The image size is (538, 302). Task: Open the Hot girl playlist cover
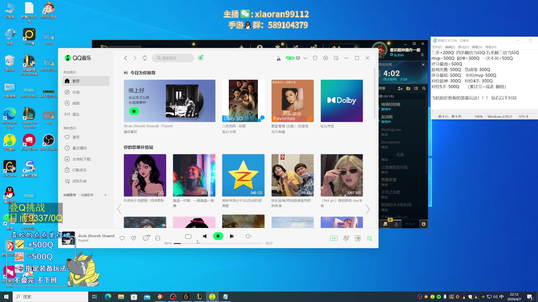coord(342,175)
